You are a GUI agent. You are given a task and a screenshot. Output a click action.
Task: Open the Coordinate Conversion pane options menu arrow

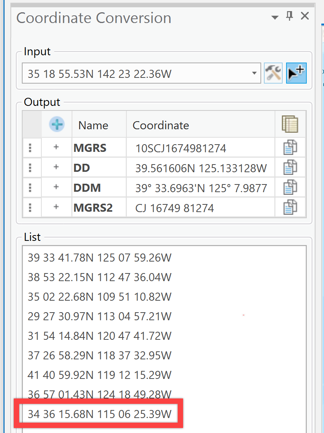[x=275, y=18]
